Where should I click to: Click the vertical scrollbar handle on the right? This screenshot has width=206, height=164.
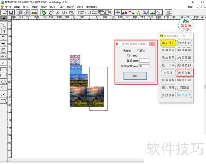pyautogui.click(x=205, y=87)
